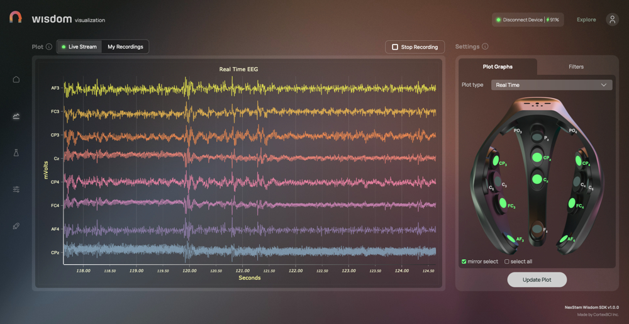
Task: Toggle the FC3 electrode on headset
Action: pyautogui.click(x=503, y=203)
